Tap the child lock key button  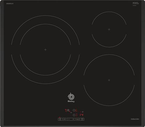tap(64, 119)
